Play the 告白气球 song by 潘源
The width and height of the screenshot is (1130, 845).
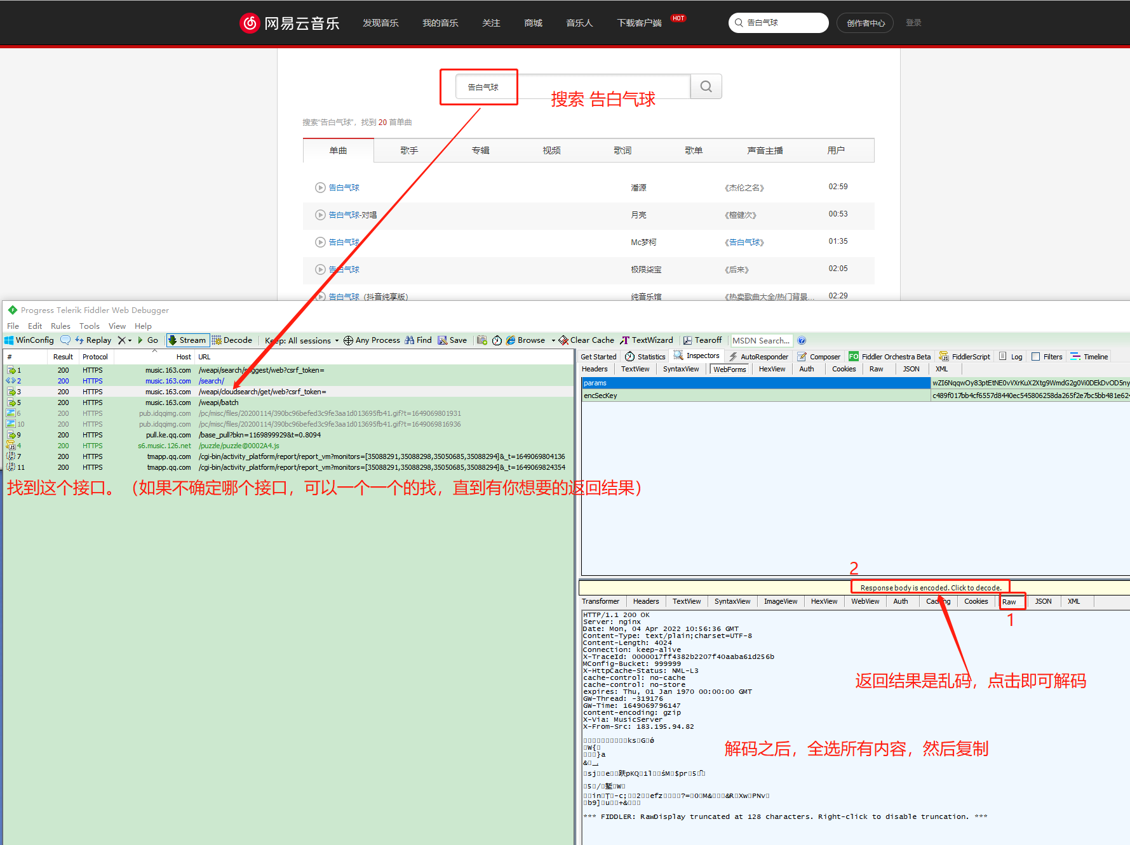click(320, 187)
